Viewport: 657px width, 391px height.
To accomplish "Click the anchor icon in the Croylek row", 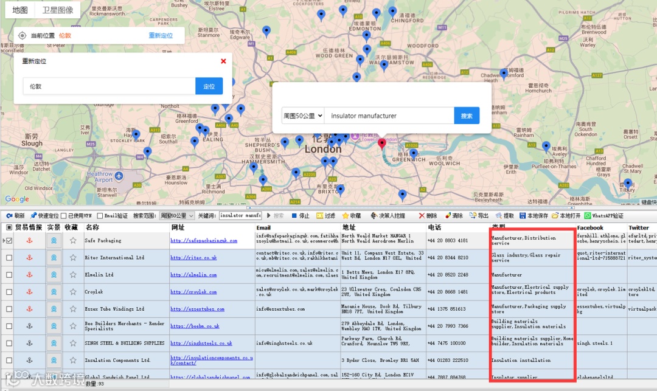I will [x=29, y=292].
